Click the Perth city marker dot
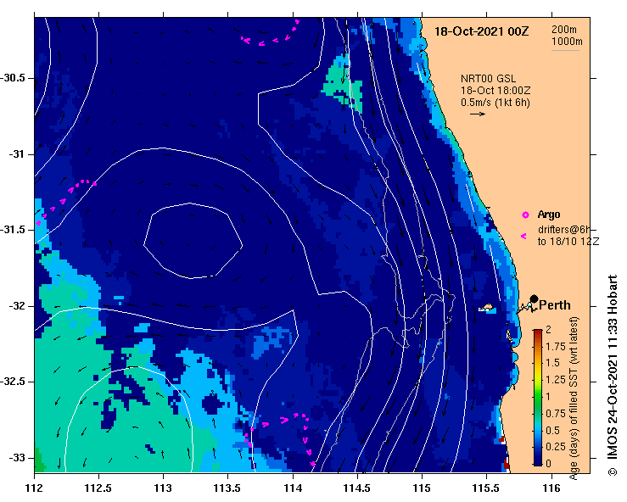Image resolution: width=627 pixels, height=502 pixels. [534, 298]
